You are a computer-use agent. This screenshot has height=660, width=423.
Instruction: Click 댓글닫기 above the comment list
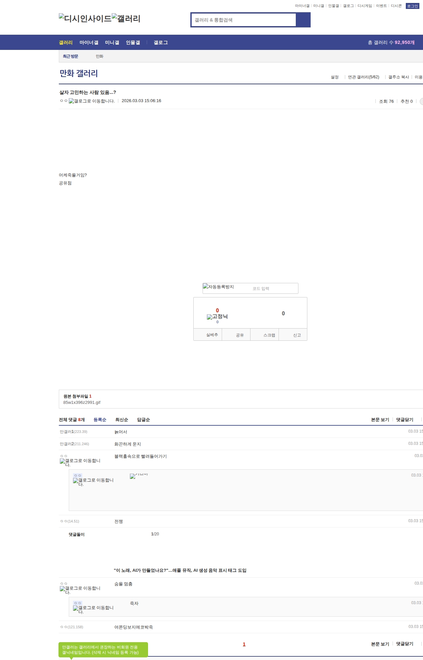[x=405, y=420]
